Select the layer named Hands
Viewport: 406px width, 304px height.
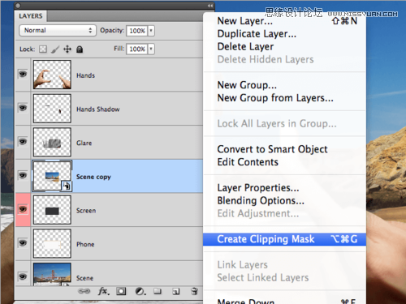coord(85,75)
